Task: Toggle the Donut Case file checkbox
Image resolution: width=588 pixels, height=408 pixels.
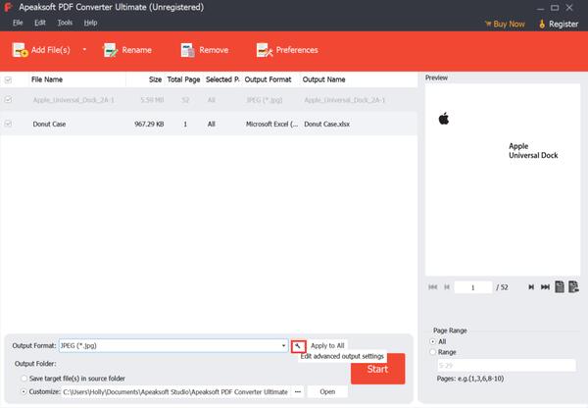Action: (x=9, y=125)
